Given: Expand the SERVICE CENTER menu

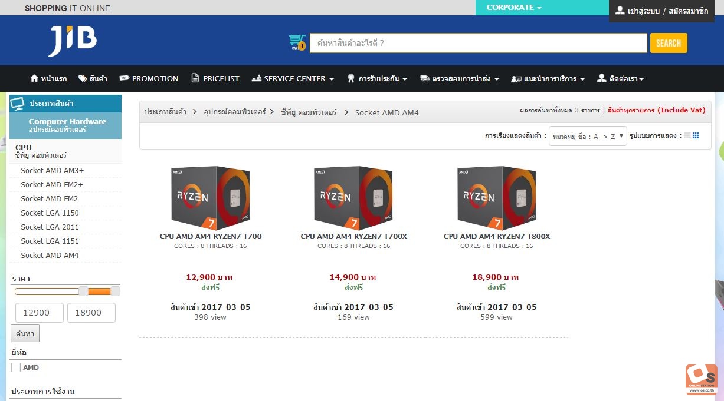Looking at the screenshot, I should coord(293,78).
